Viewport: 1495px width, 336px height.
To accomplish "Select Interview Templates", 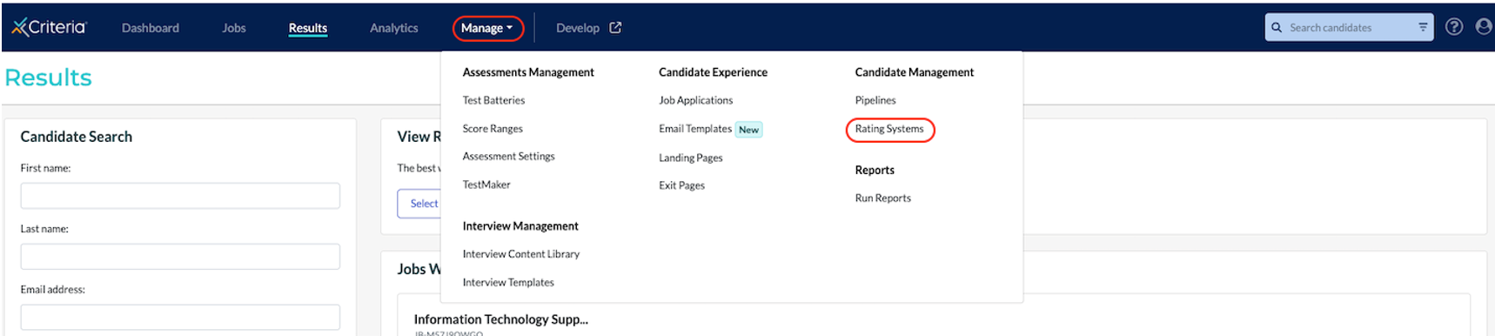I will coord(508,282).
